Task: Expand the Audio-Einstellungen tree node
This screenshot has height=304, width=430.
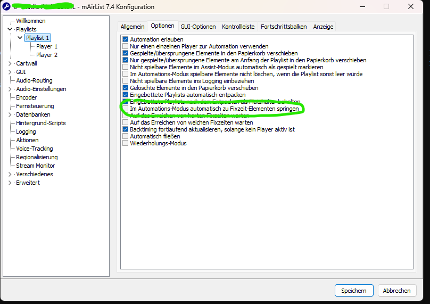Action: click(x=10, y=89)
